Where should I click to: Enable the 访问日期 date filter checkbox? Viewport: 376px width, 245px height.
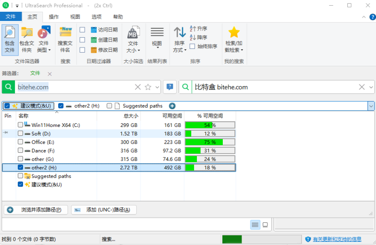(x=82, y=30)
